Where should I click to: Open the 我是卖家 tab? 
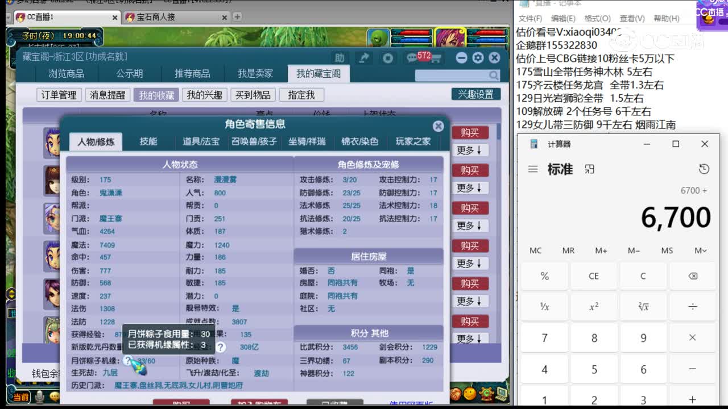pos(255,74)
